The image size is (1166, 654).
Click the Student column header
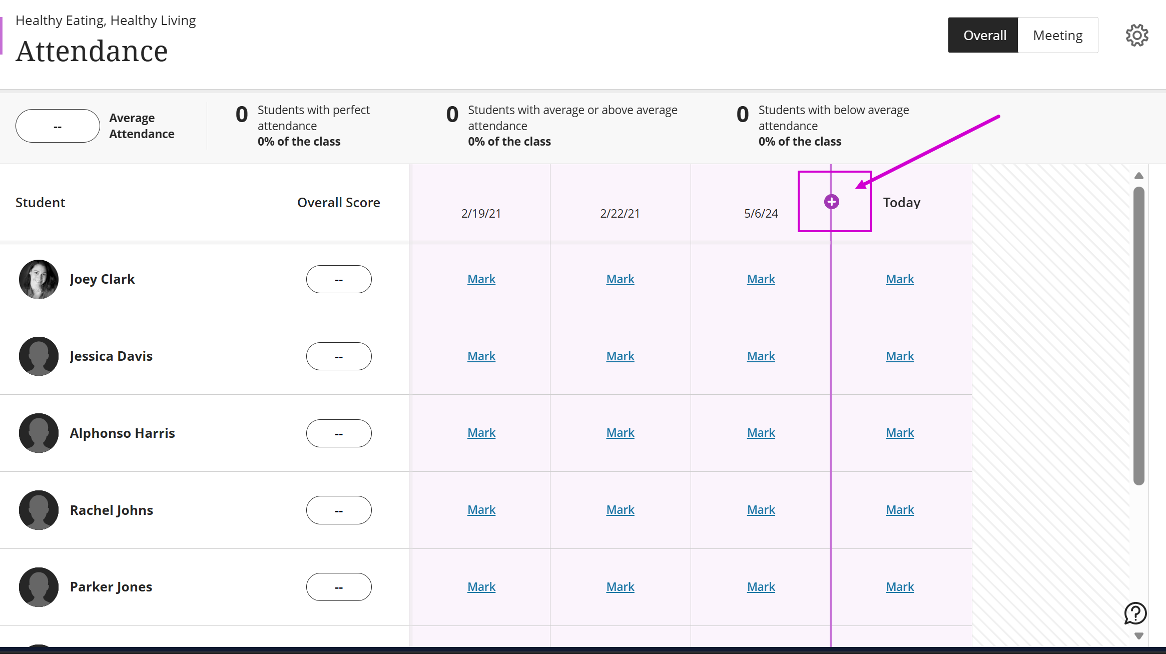point(41,203)
